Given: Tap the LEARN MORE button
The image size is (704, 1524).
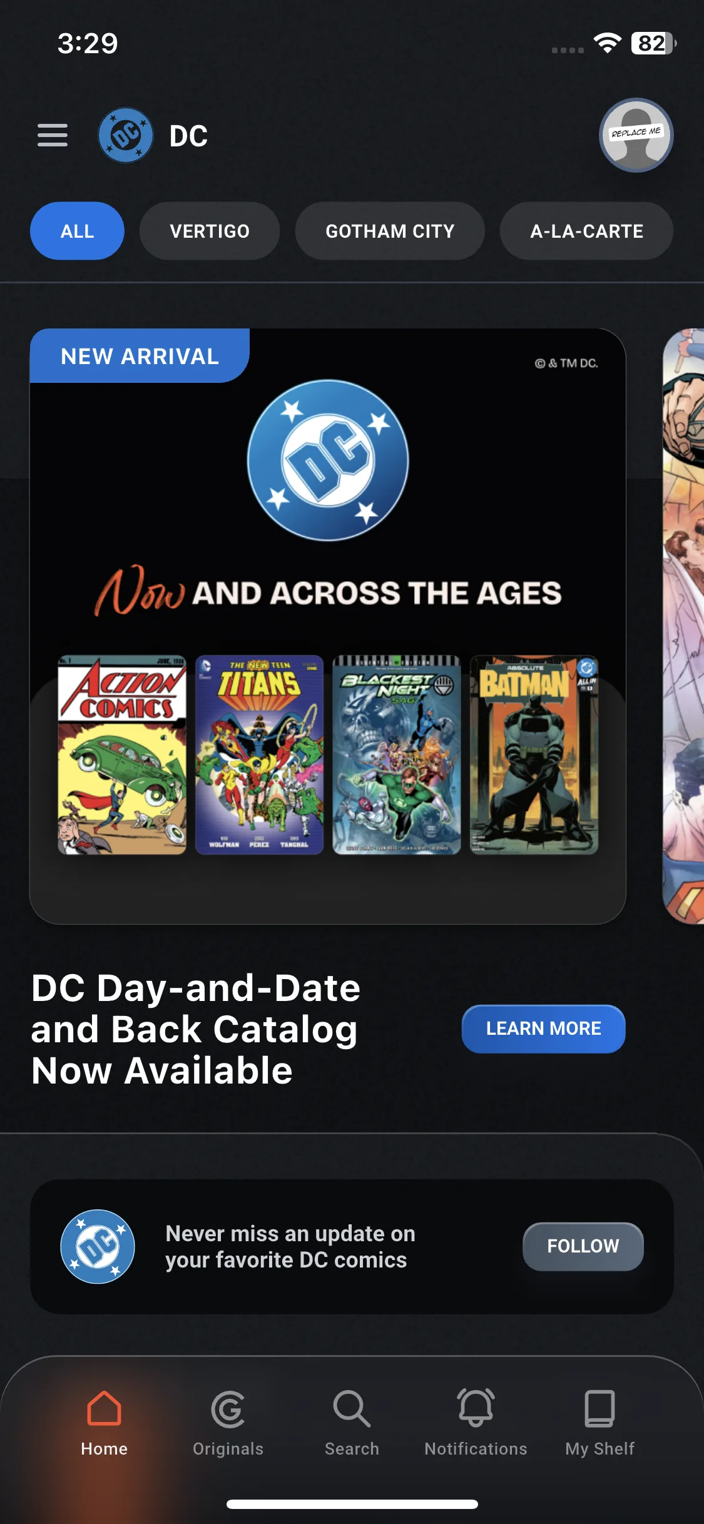Looking at the screenshot, I should point(543,1029).
